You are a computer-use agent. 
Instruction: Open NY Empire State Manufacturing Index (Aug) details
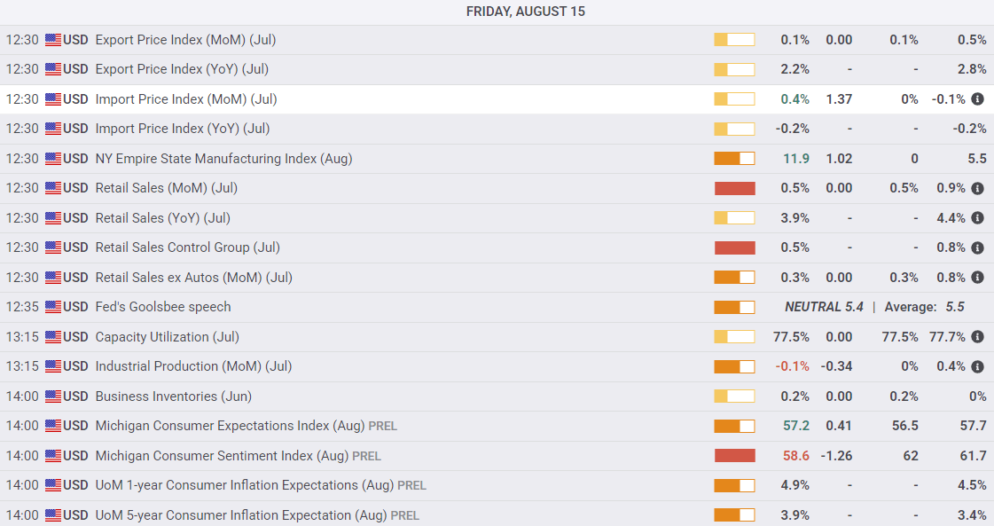[223, 159]
